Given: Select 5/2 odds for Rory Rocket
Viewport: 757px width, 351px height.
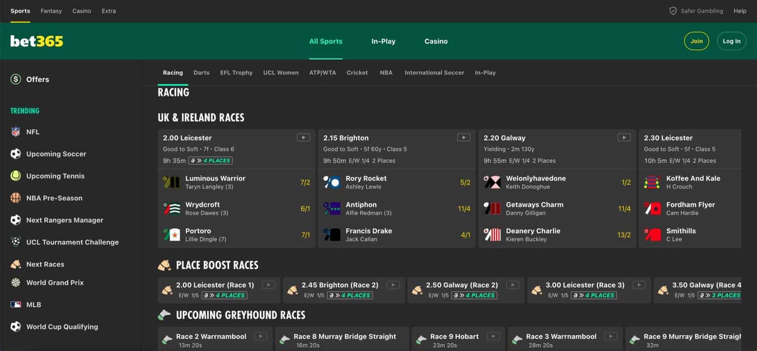Looking at the screenshot, I should coord(466,183).
